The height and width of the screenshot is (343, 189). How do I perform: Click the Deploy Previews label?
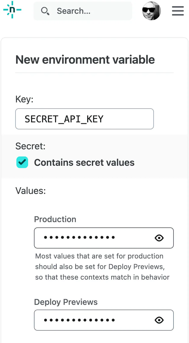[x=66, y=302]
